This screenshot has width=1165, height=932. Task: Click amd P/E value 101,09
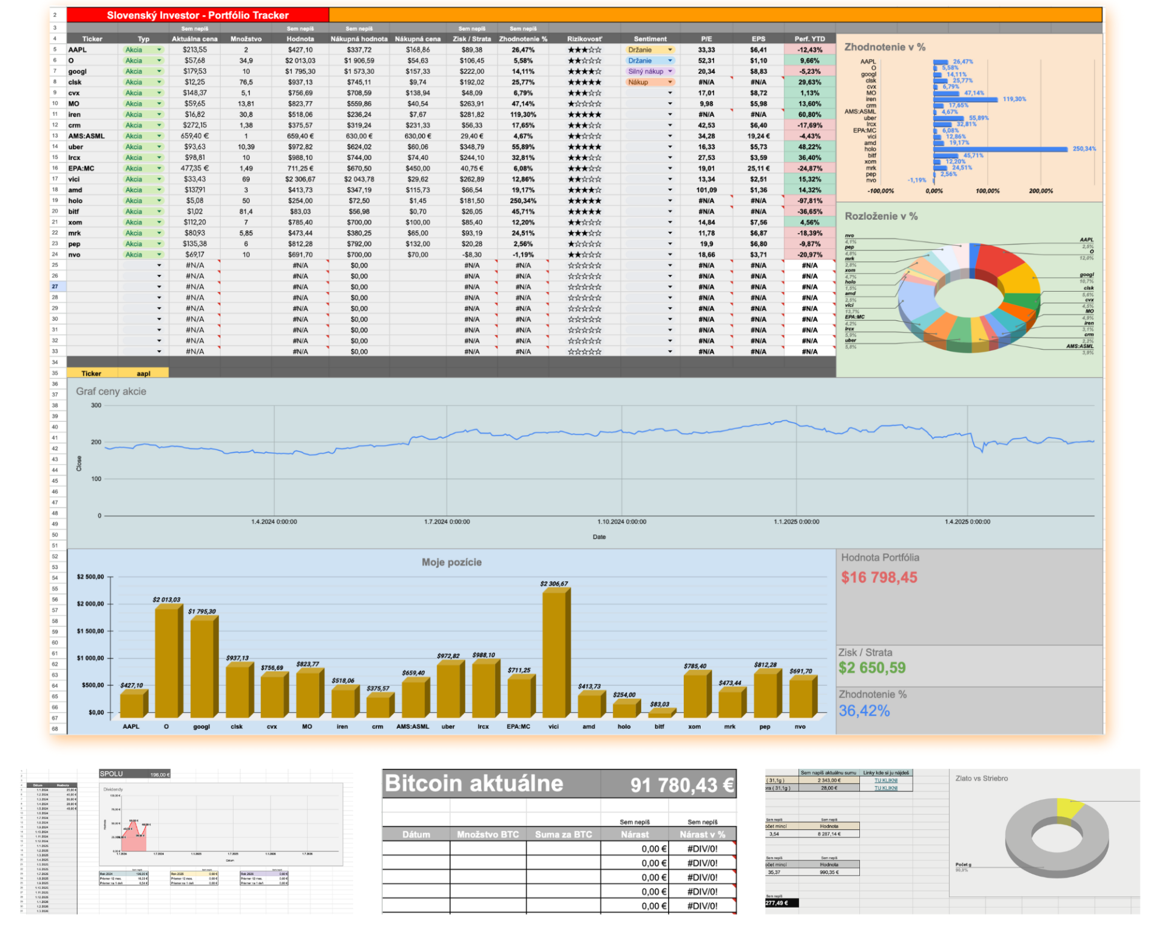pos(706,190)
